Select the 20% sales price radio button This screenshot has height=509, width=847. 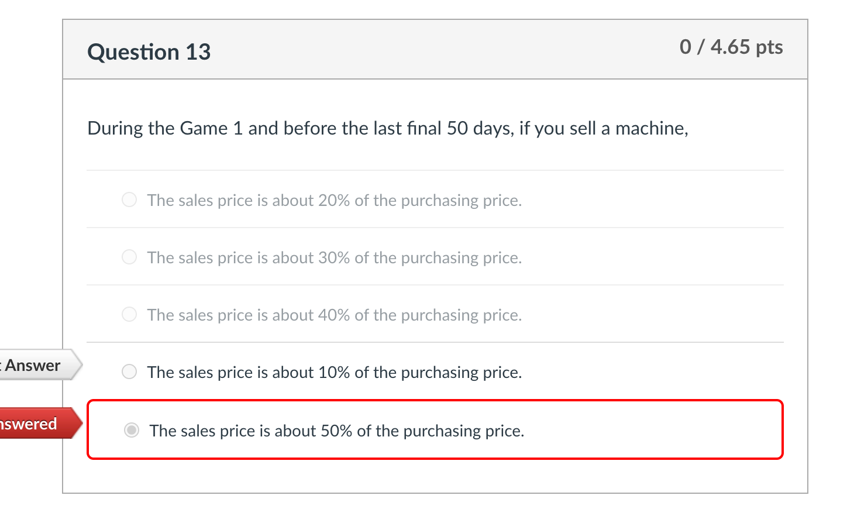click(x=129, y=200)
